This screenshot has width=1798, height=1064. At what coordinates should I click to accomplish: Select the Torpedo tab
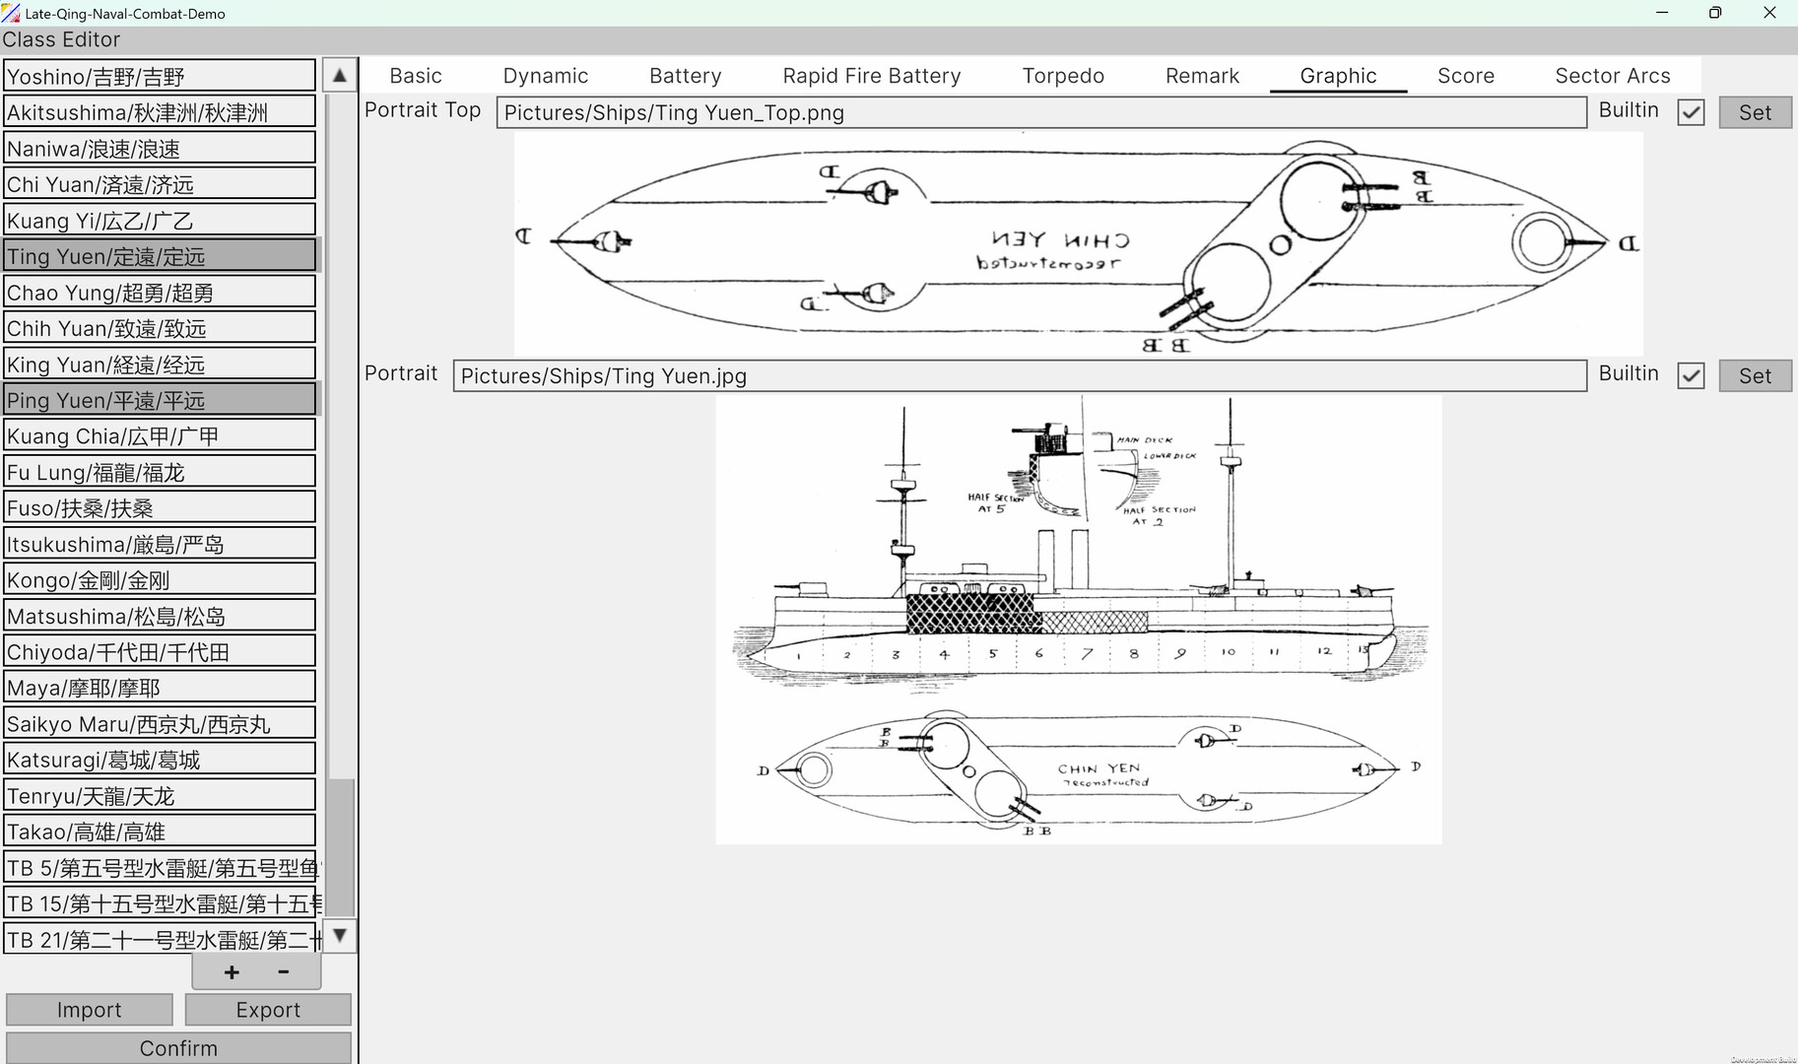click(x=1063, y=76)
